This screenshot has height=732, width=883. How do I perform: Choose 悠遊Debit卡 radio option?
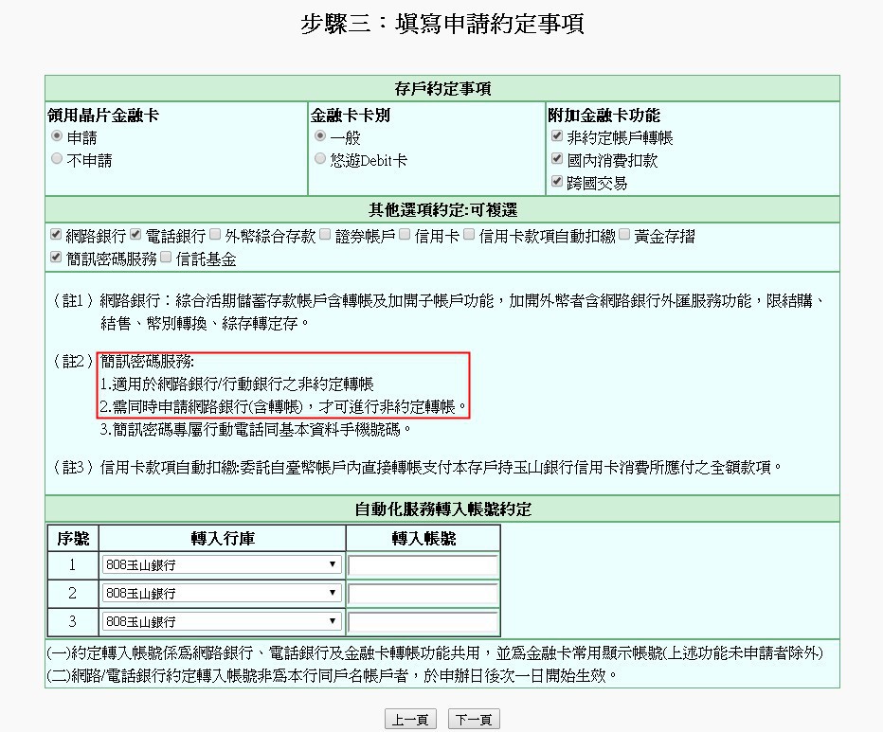tap(320, 159)
